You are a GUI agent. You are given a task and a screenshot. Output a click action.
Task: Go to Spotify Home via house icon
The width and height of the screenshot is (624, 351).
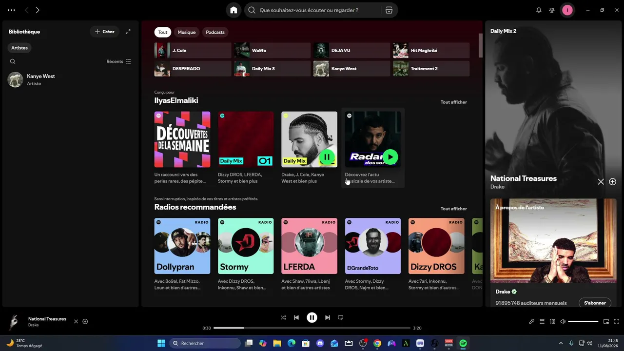[x=234, y=10]
